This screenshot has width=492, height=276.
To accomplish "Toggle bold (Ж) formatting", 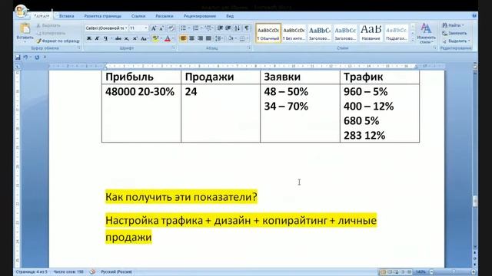I will (x=89, y=38).
